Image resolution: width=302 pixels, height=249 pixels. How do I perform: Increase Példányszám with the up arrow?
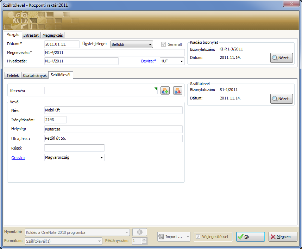[144, 239]
